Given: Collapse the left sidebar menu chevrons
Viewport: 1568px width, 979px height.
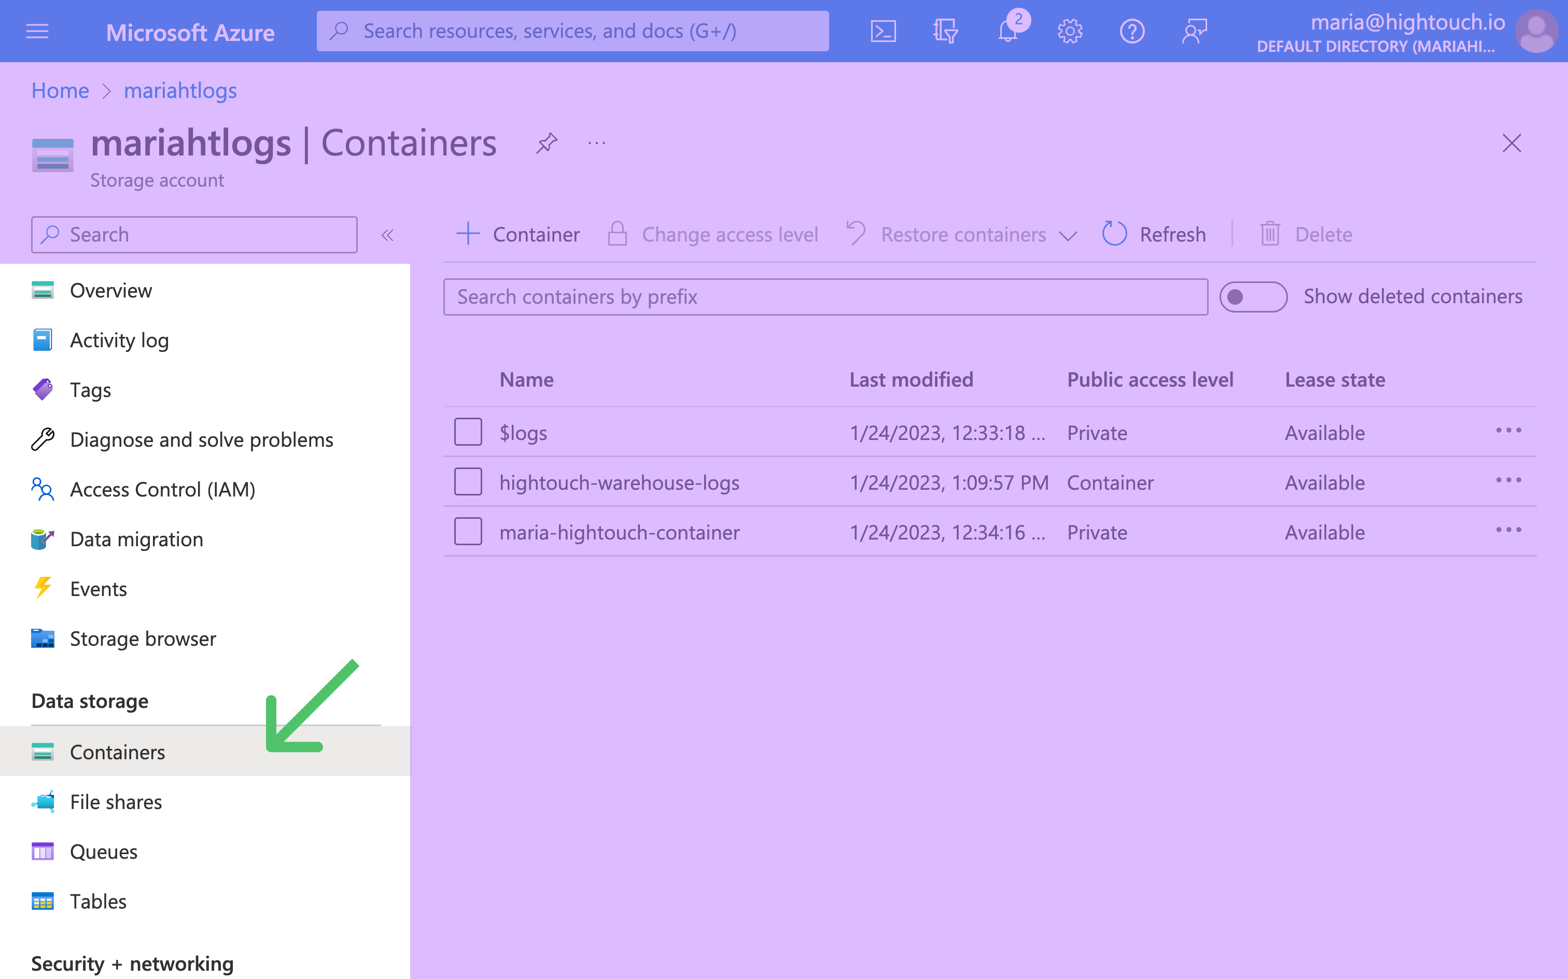Looking at the screenshot, I should pyautogui.click(x=387, y=235).
